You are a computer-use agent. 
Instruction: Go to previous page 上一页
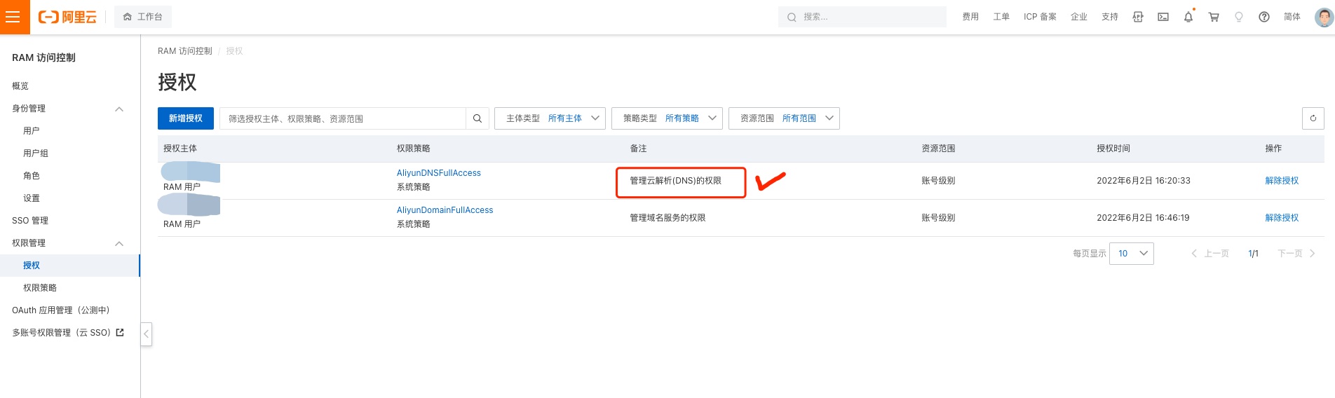coord(1210,254)
